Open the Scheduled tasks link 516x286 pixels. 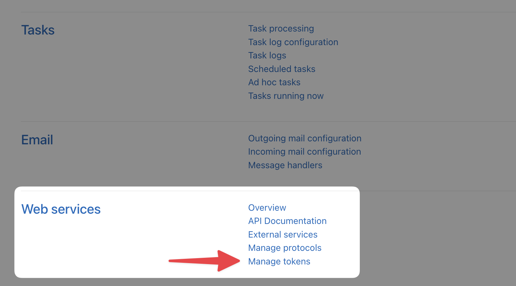(x=282, y=69)
